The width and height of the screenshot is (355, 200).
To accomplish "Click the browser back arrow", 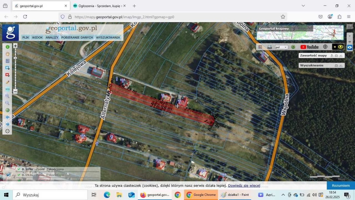I will click(x=6, y=17).
